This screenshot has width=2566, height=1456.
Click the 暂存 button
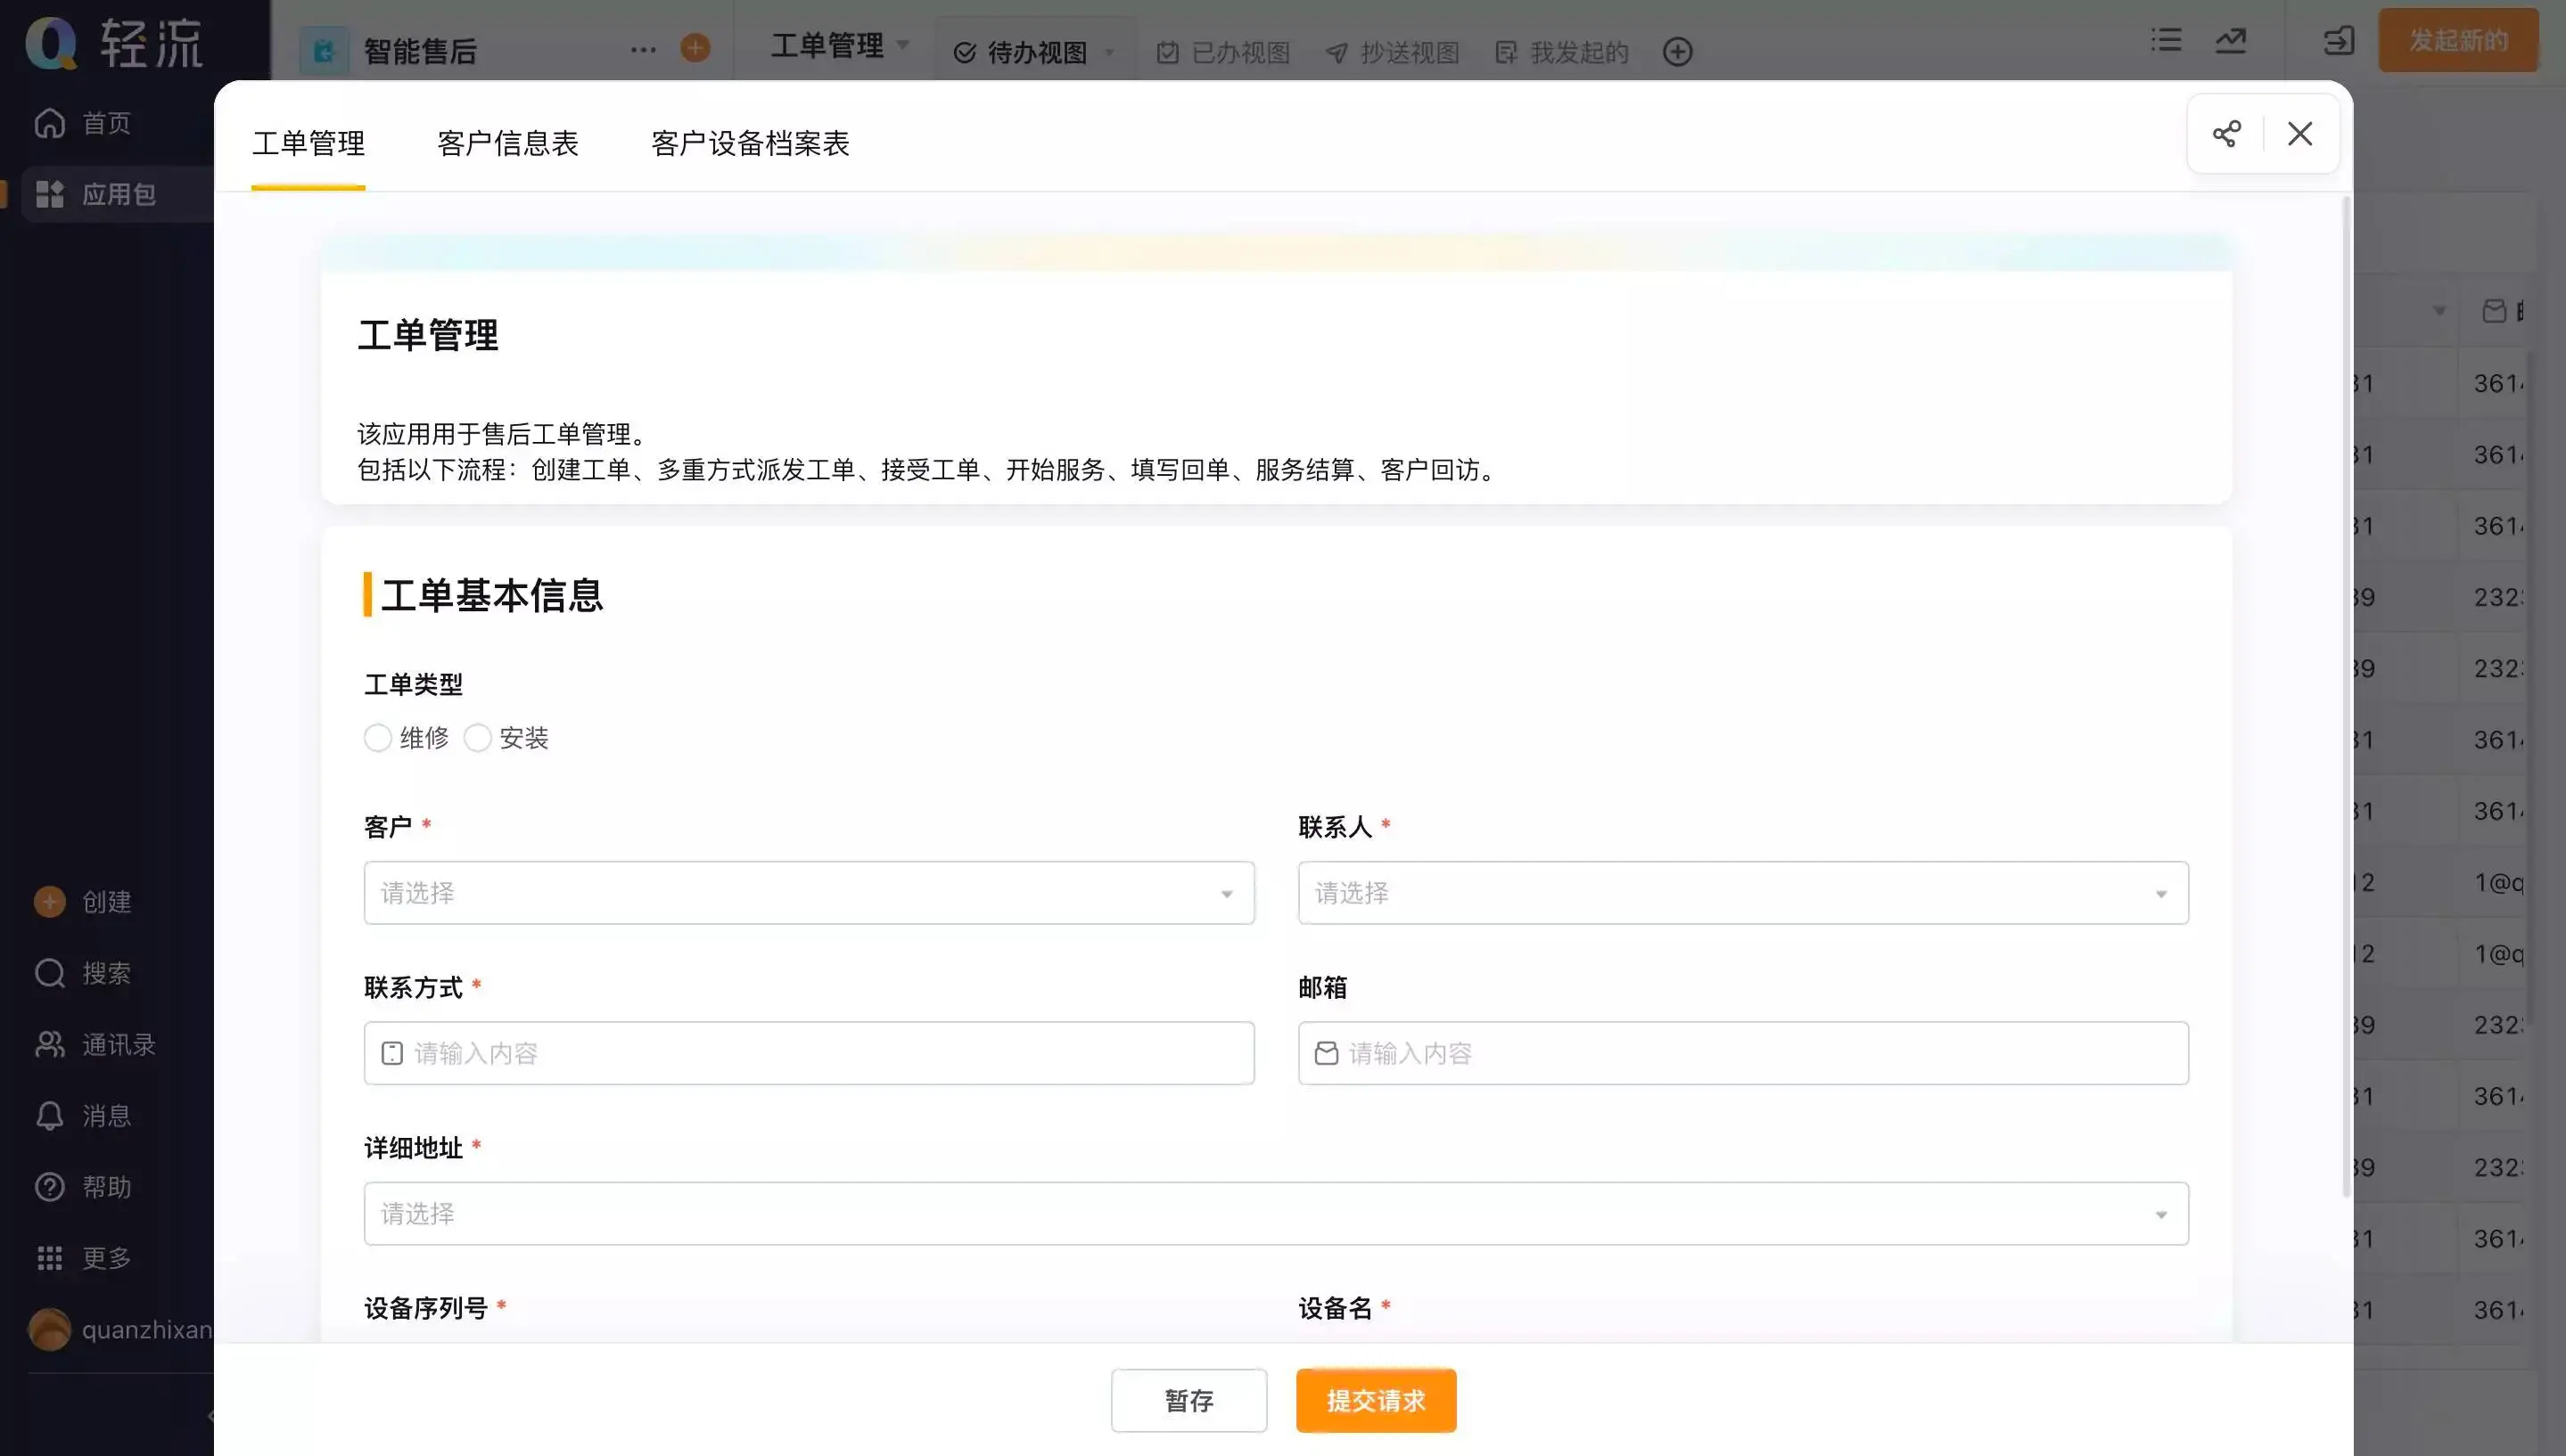(x=1188, y=1400)
